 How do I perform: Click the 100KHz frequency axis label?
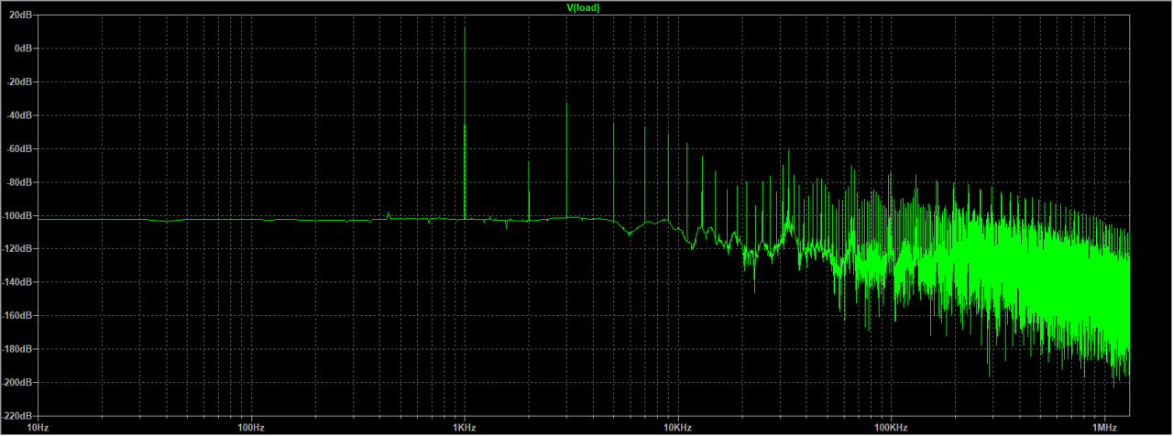[x=891, y=428]
